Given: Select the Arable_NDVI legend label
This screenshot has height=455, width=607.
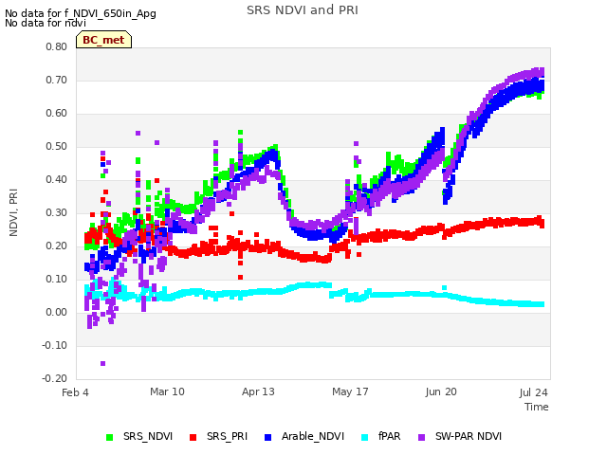Looking at the screenshot, I should (313, 436).
